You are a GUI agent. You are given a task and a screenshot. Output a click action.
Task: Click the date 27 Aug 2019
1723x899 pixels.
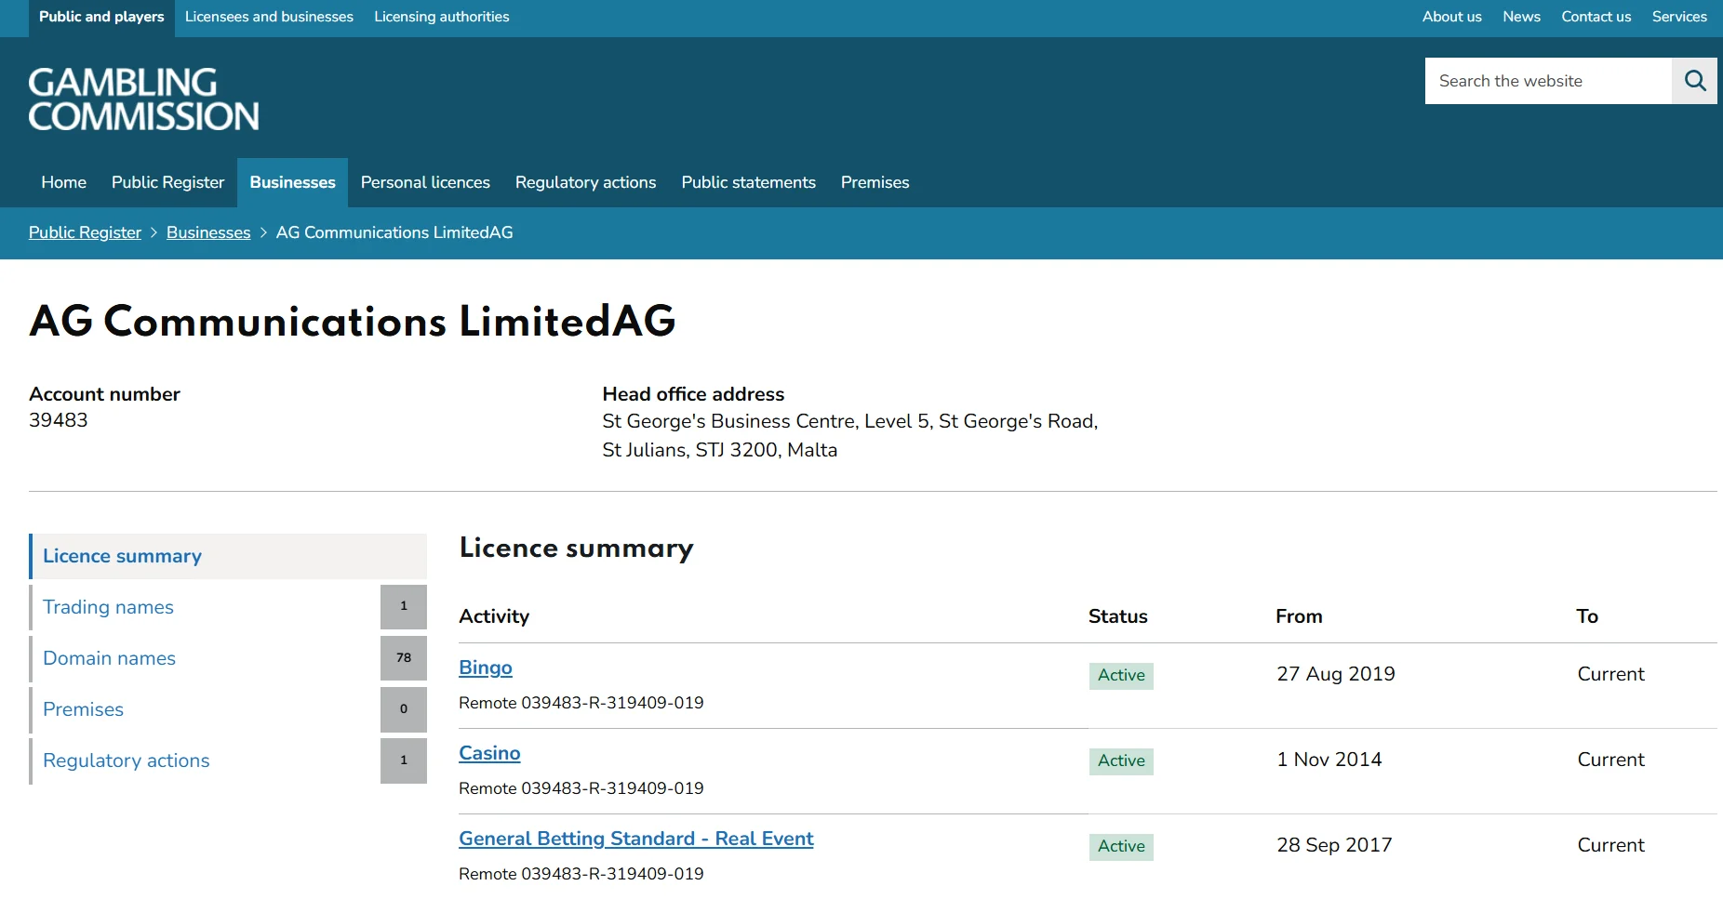click(x=1336, y=674)
